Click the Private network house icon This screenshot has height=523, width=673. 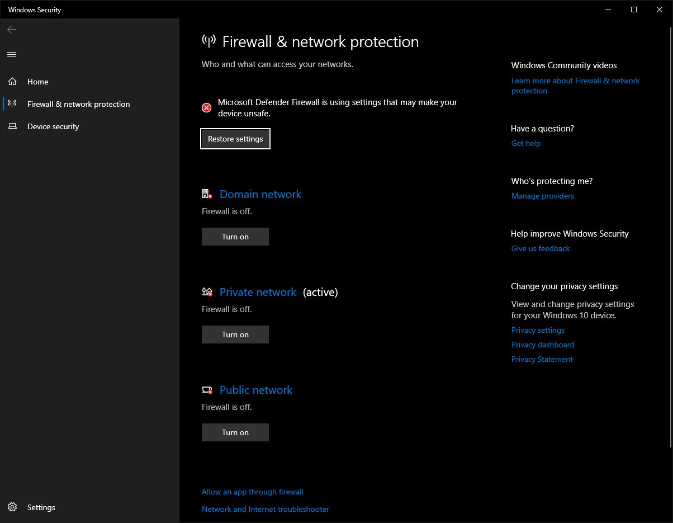(207, 292)
